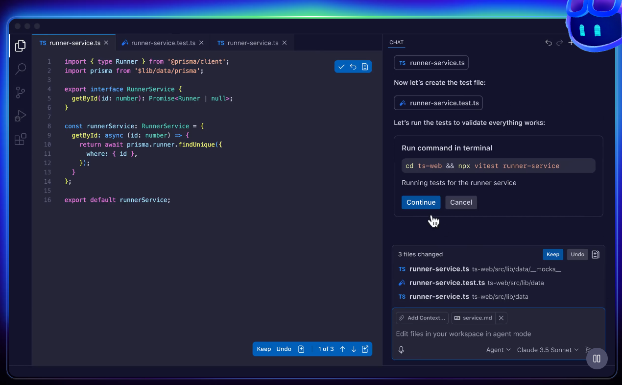Click Keep in files changed panel
Screen dimensions: 622x385
coord(553,254)
